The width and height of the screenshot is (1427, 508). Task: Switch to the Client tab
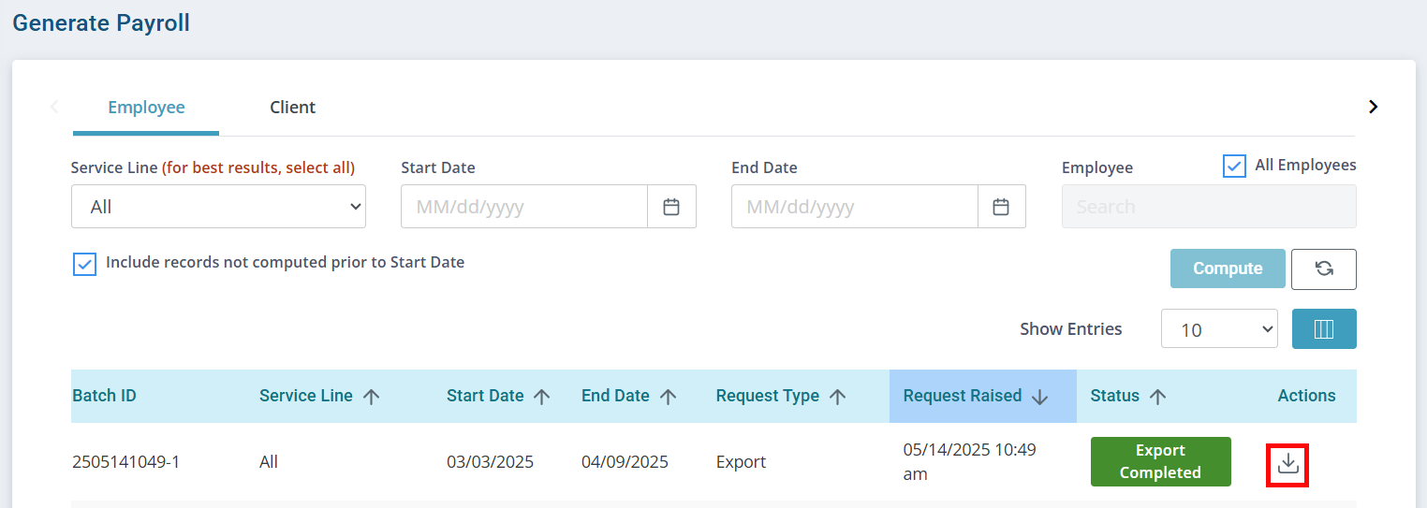pyautogui.click(x=293, y=108)
